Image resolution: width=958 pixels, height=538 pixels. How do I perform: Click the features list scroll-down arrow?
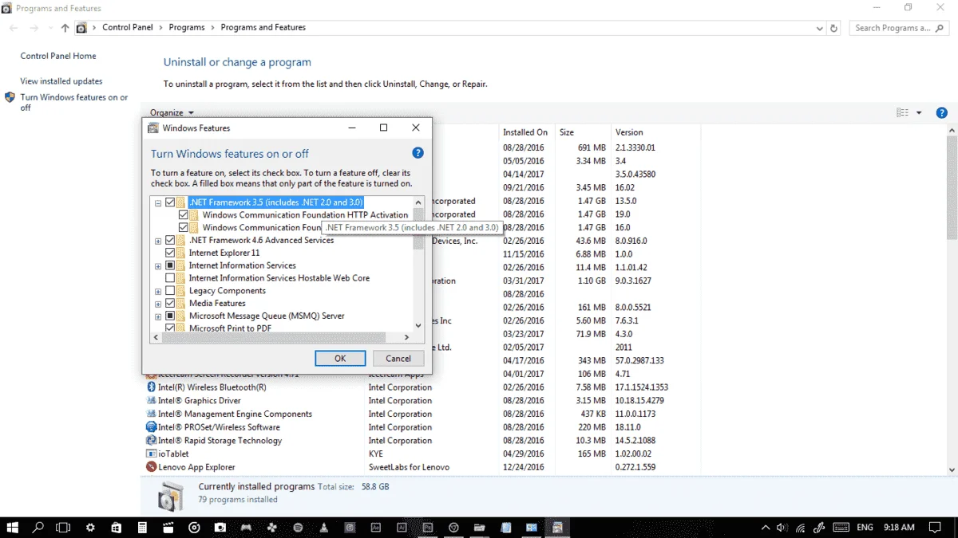tap(418, 325)
